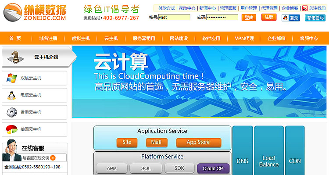This screenshot has height=175, width=329.
Task: Open the 企业邮箱 nav item
Action: click(276, 39)
